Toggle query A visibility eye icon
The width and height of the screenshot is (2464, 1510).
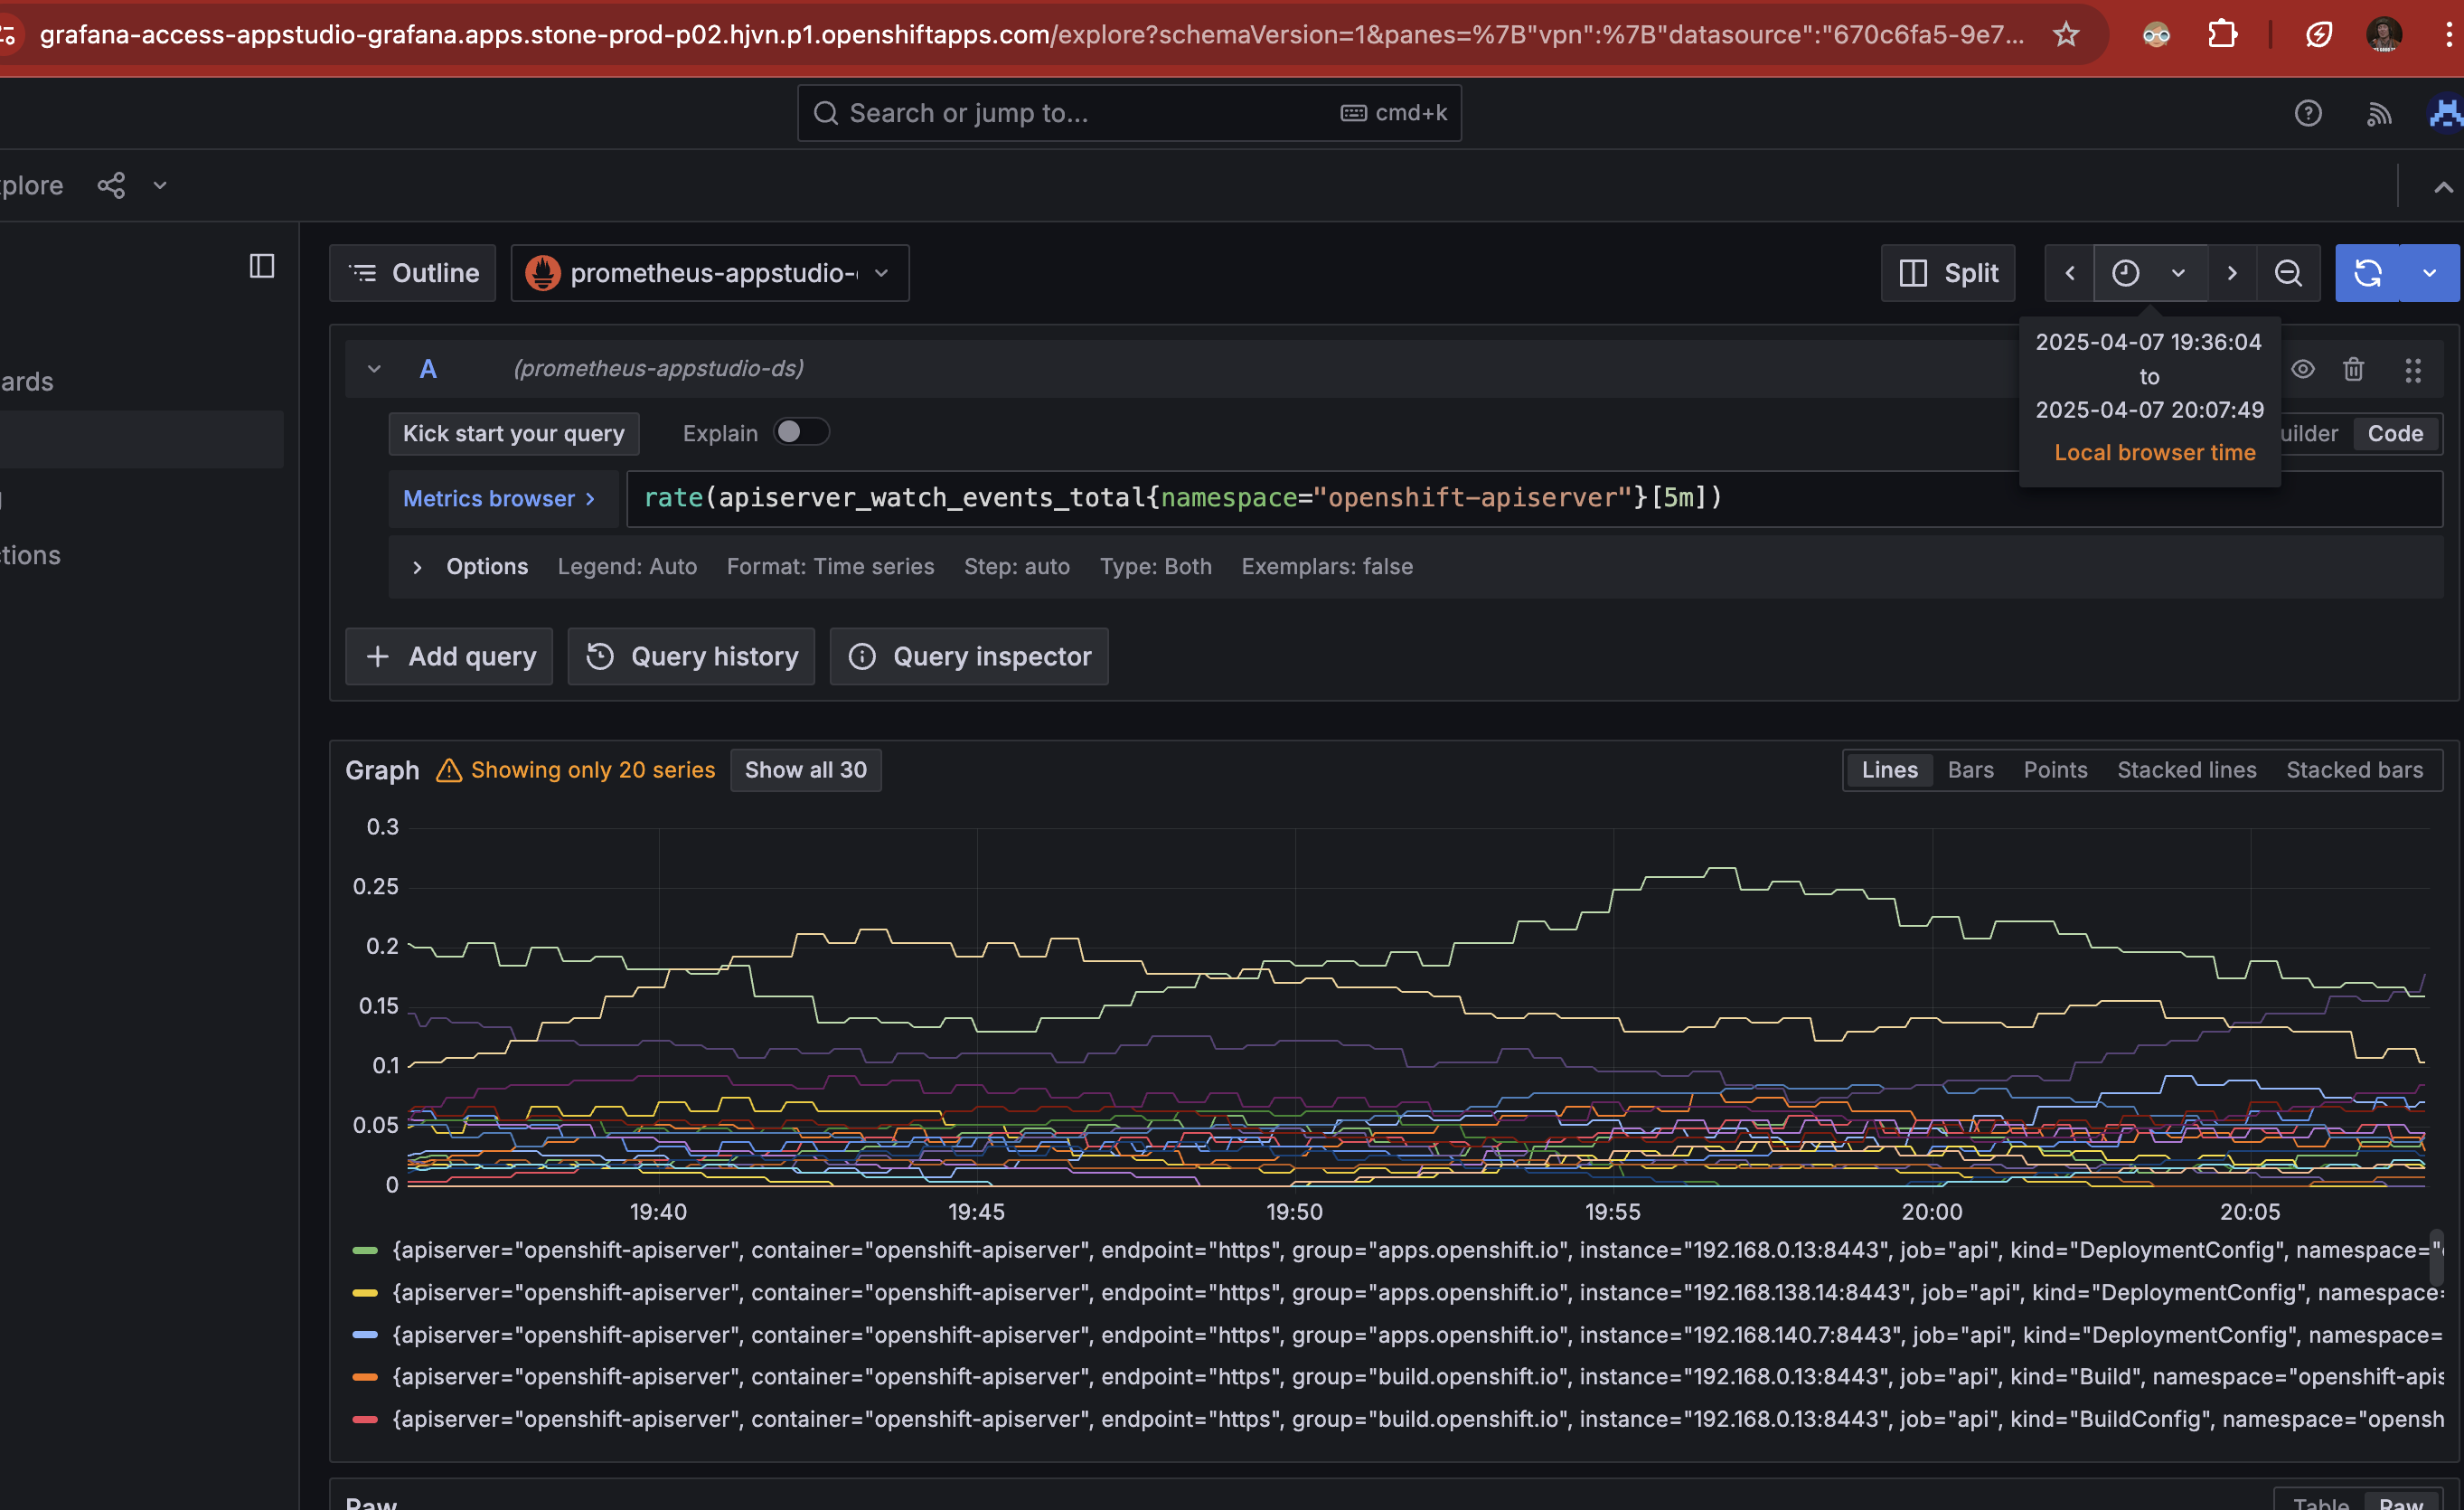click(2303, 369)
